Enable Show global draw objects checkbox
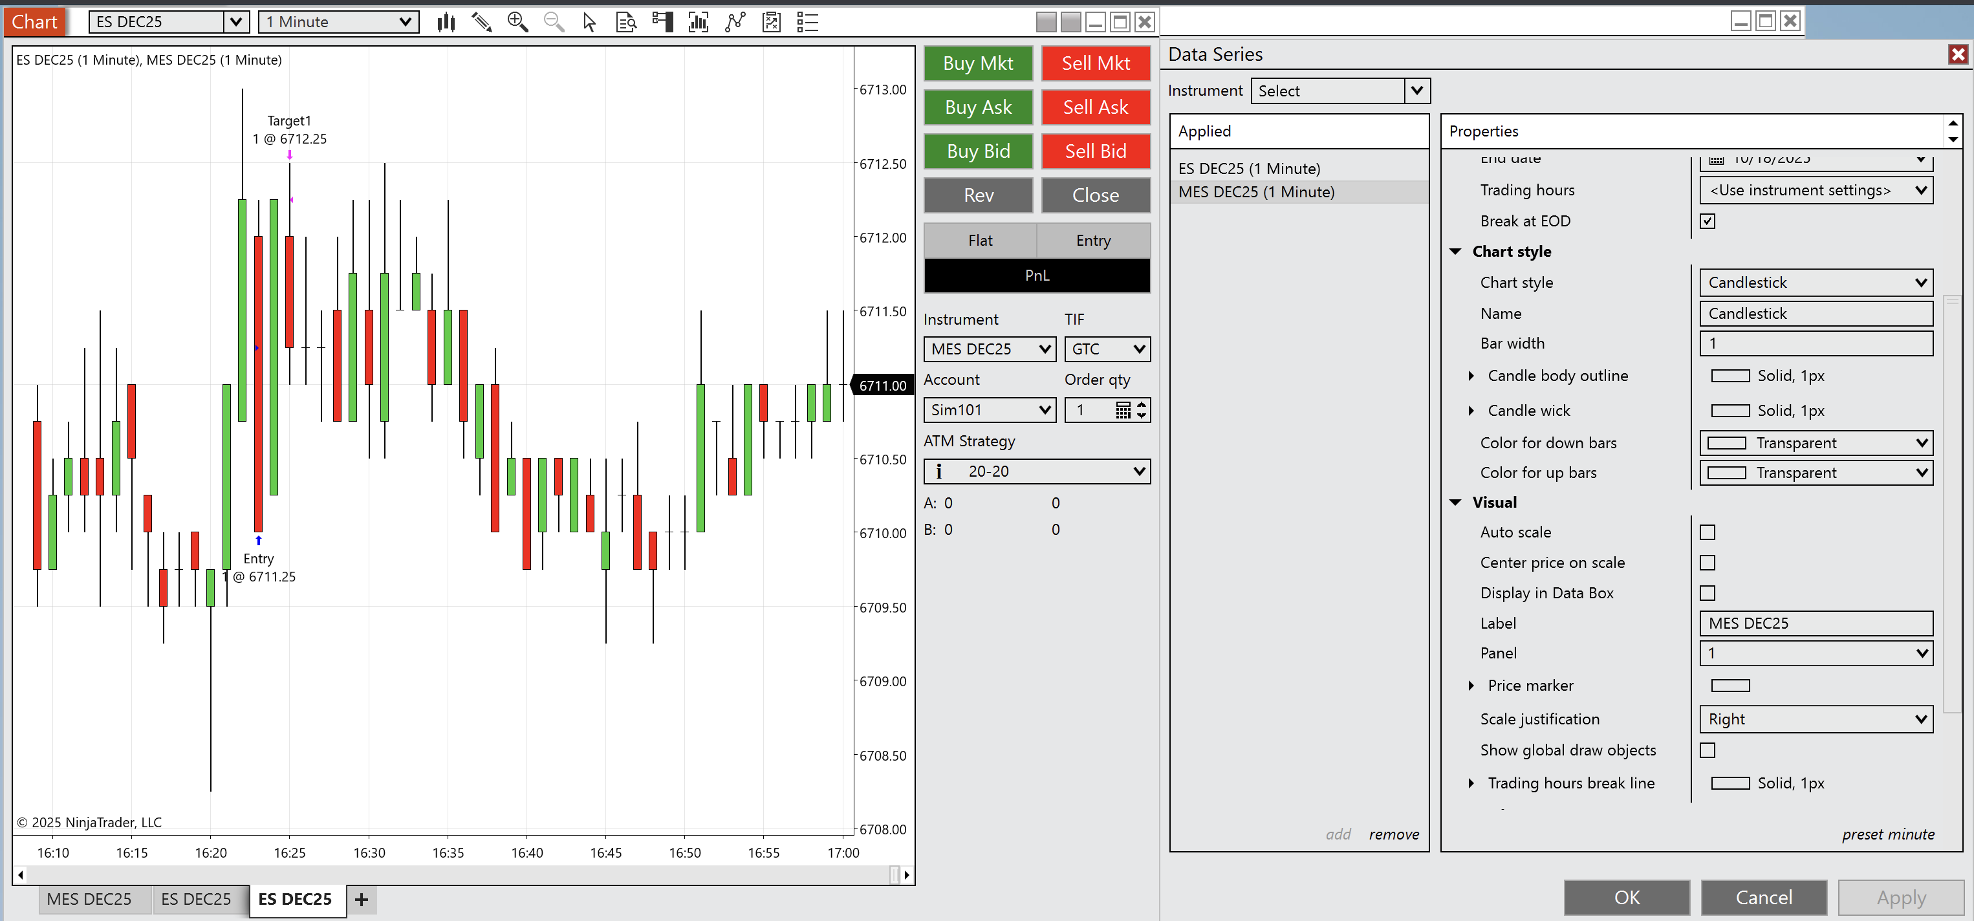The image size is (1974, 921). click(x=1708, y=750)
